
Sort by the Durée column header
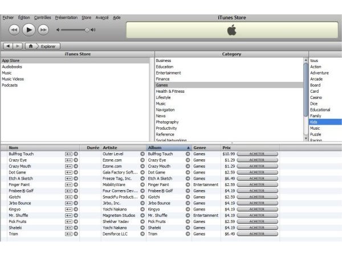coord(91,147)
